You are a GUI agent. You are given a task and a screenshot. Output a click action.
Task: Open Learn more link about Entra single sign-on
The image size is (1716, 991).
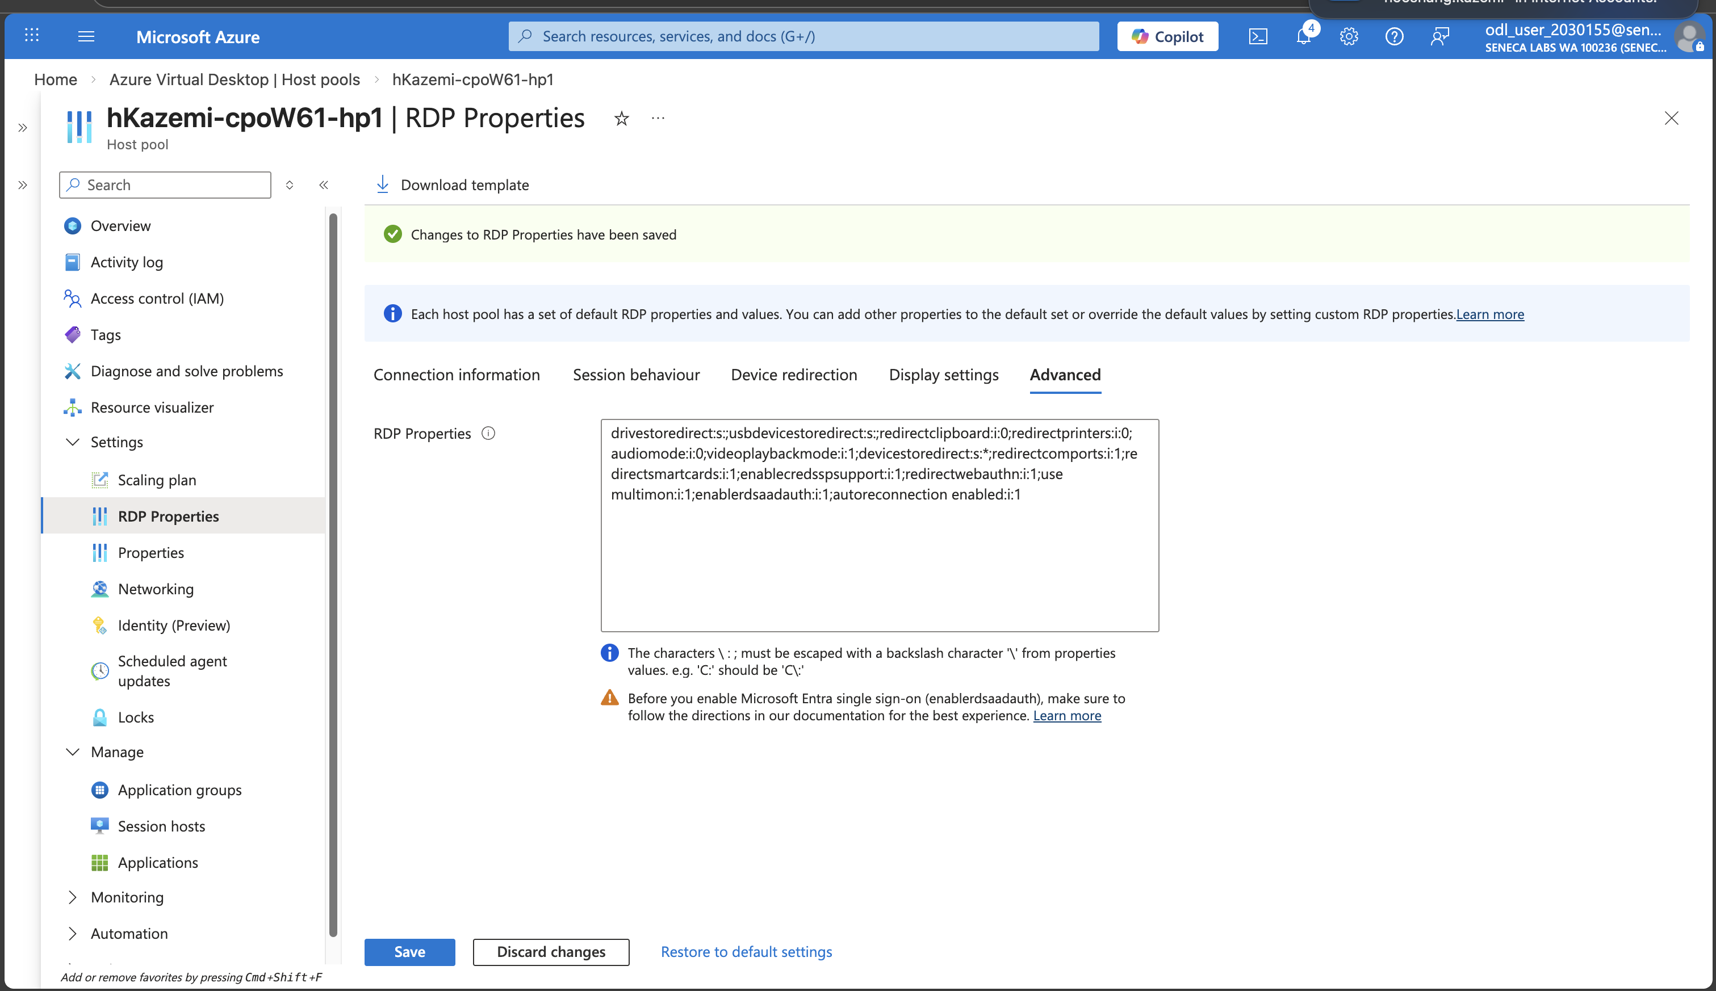point(1067,715)
